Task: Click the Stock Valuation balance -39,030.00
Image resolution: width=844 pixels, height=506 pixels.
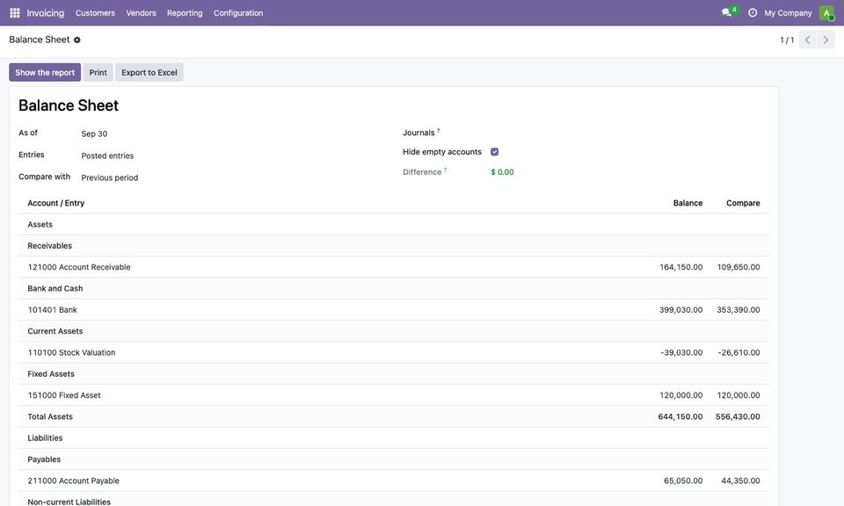Action: tap(681, 353)
